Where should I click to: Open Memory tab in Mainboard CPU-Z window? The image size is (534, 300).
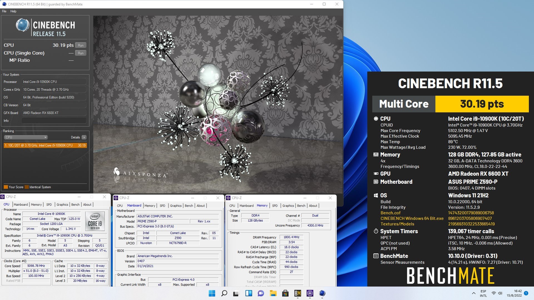pos(150,206)
